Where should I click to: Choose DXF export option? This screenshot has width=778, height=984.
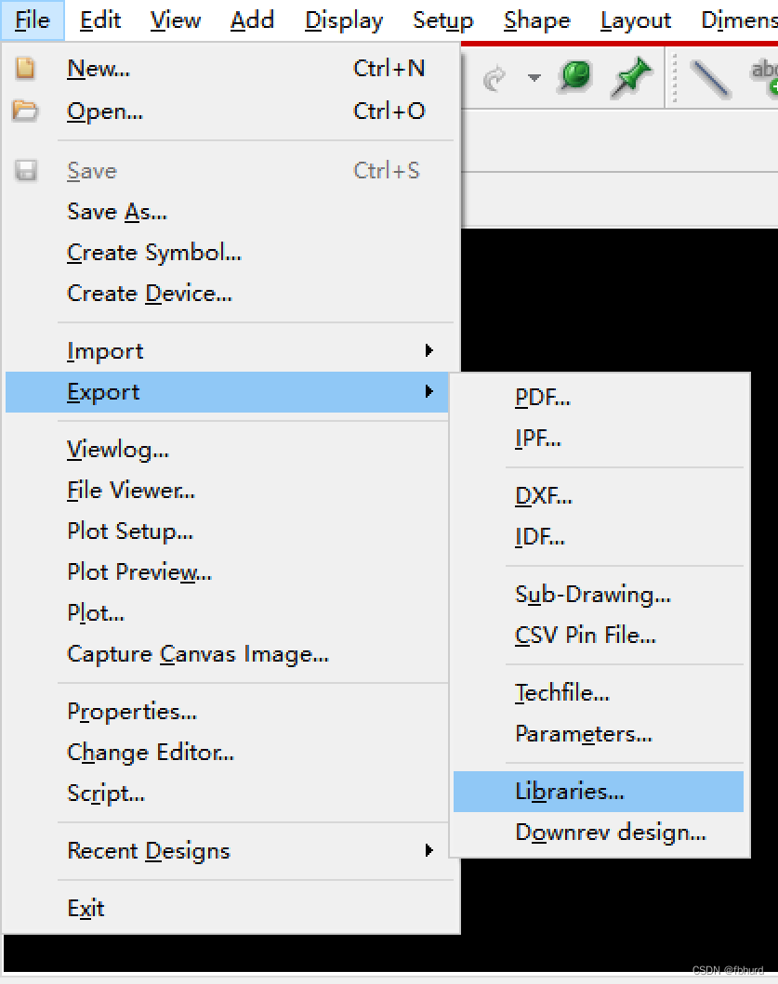(543, 496)
